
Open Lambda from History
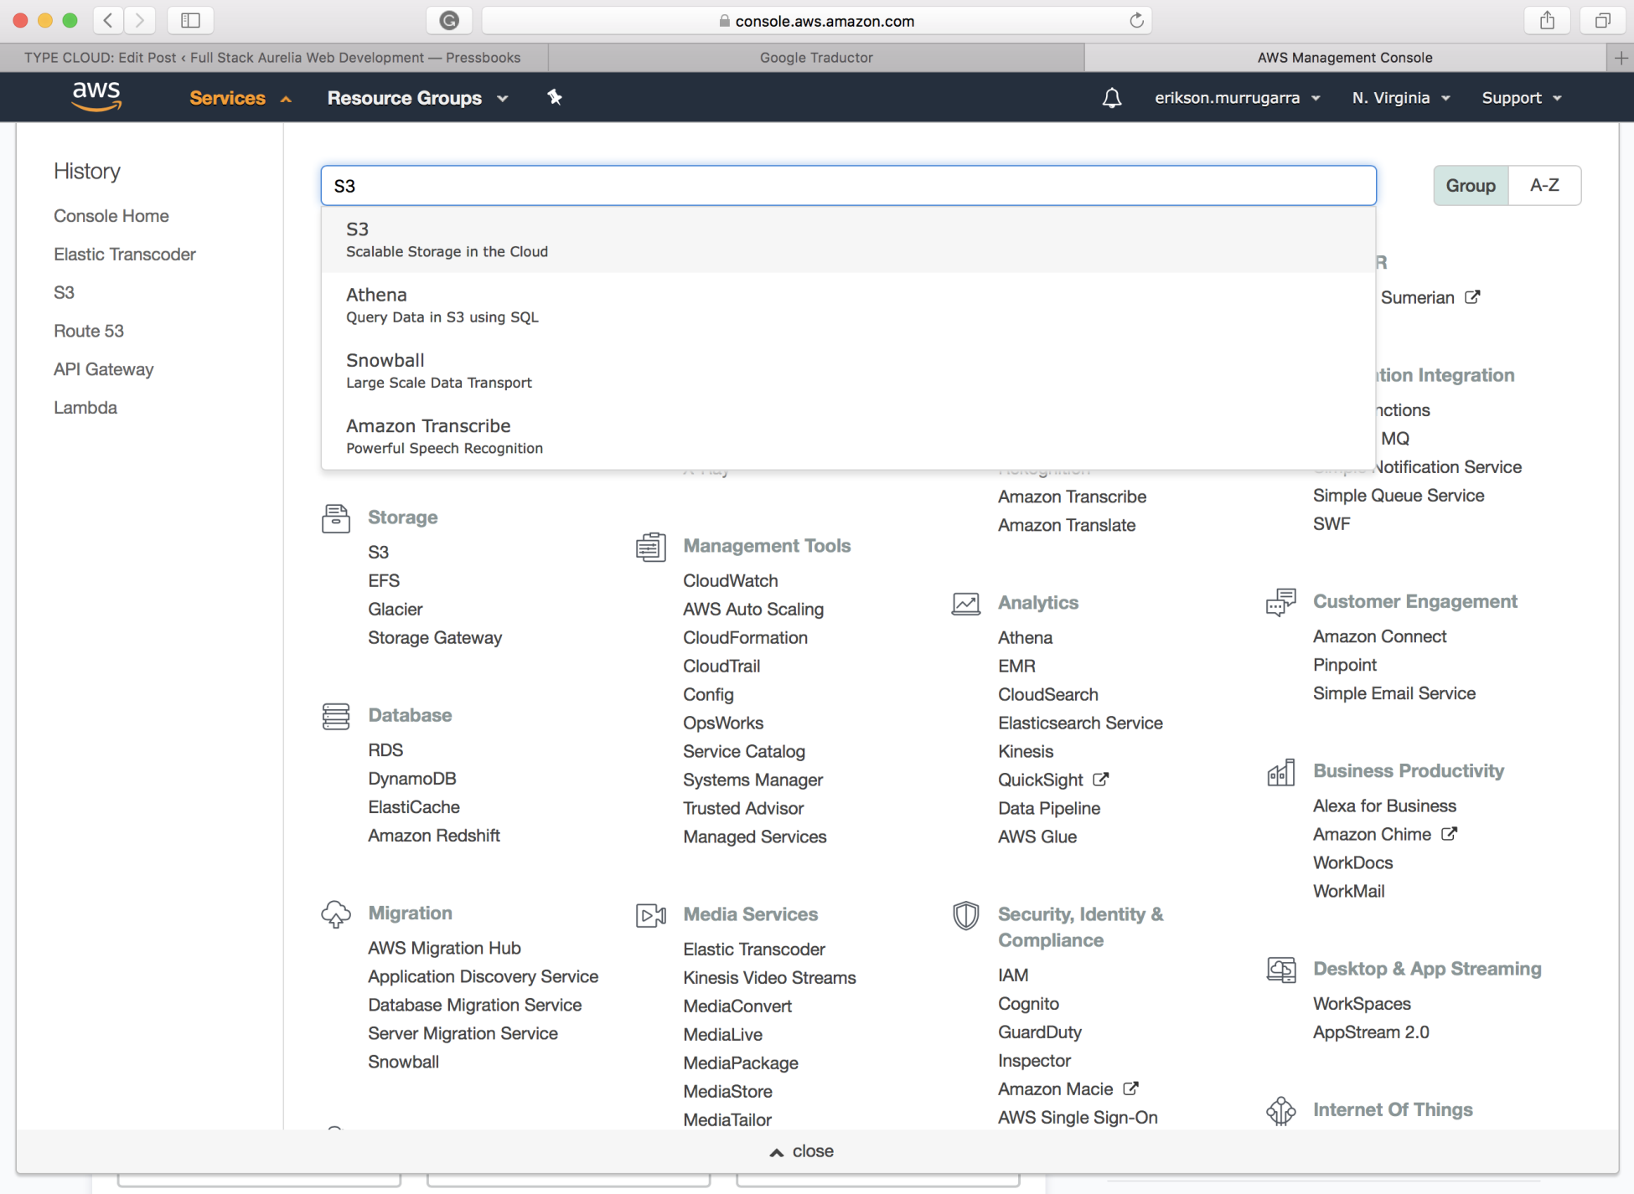point(85,408)
